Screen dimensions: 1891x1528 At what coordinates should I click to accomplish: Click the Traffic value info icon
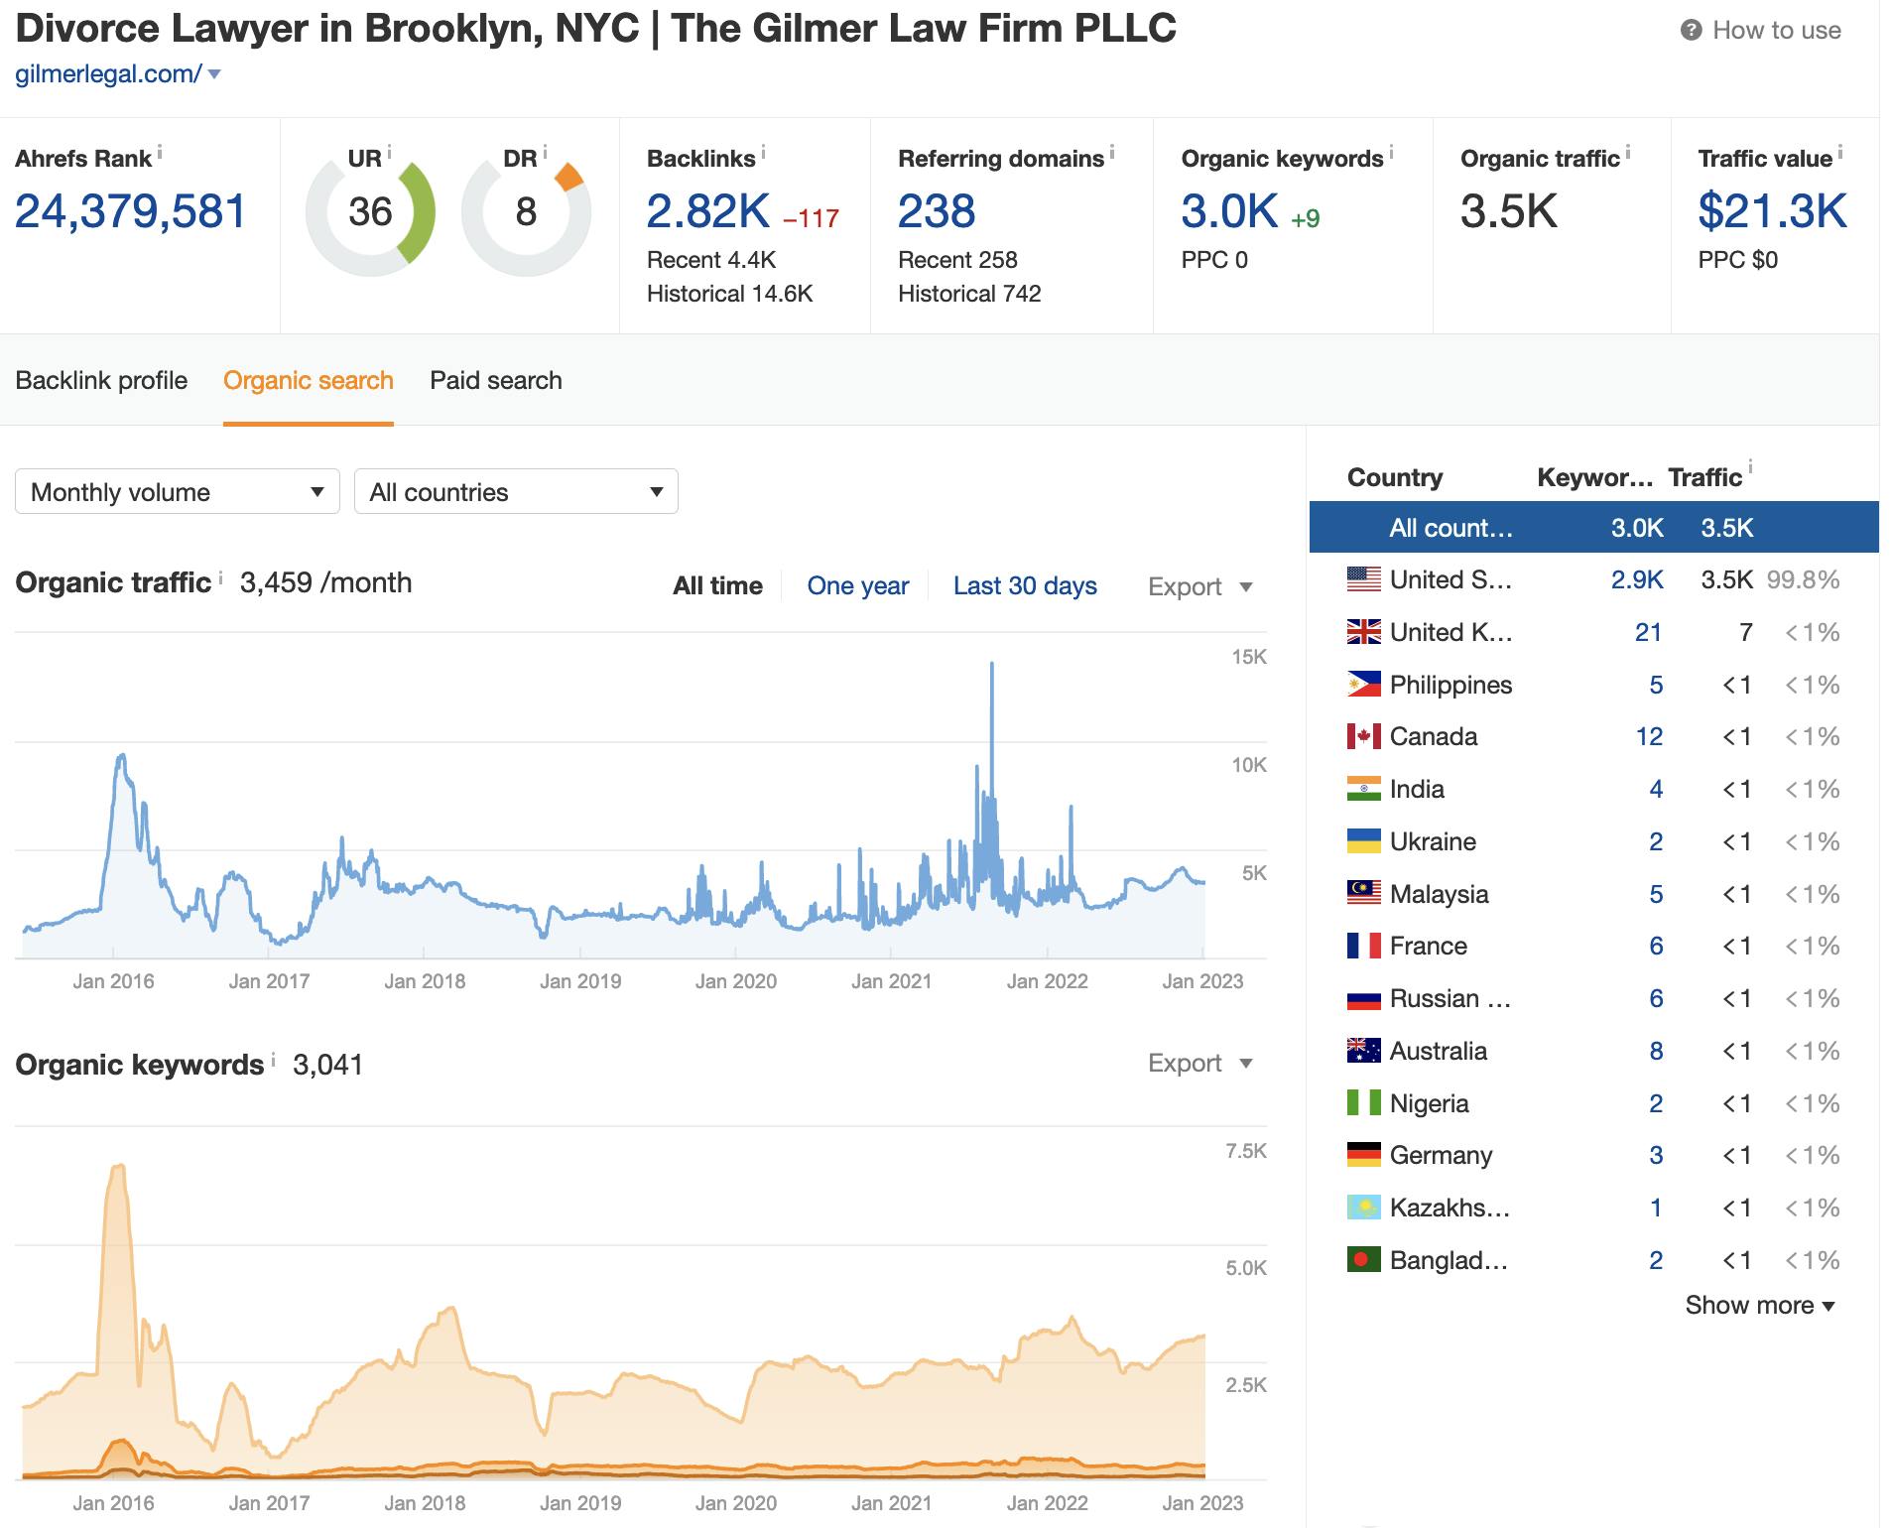pos(1840,153)
